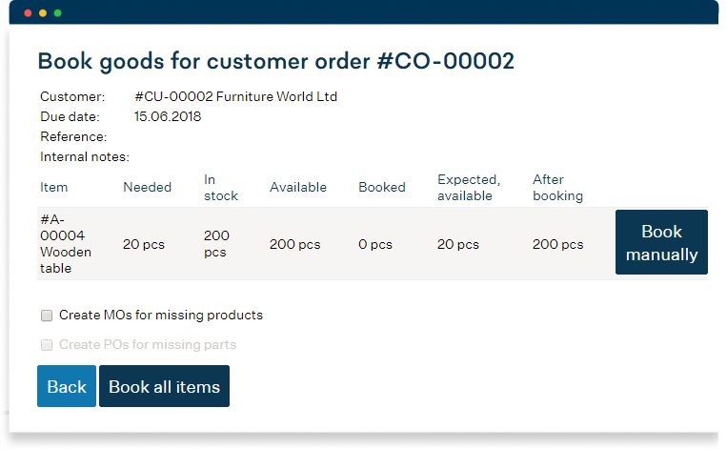
Task: Click the Book goods for customer order heading
Action: [275, 62]
